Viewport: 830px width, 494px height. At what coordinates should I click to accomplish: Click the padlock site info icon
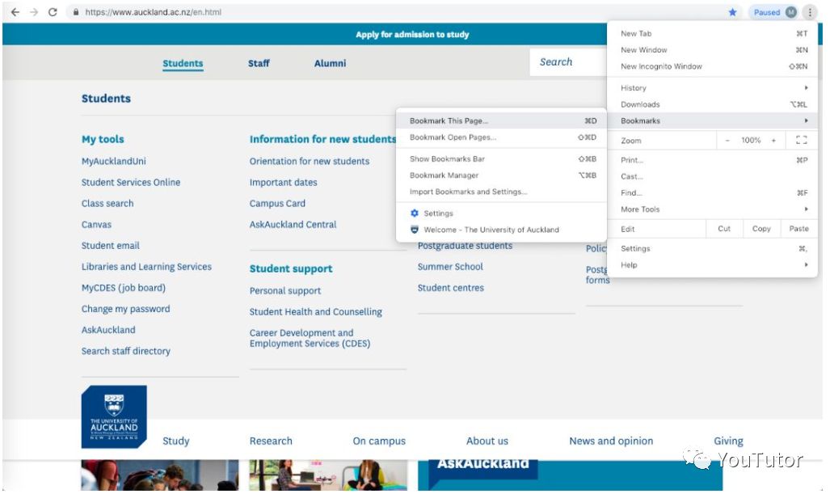(x=76, y=11)
